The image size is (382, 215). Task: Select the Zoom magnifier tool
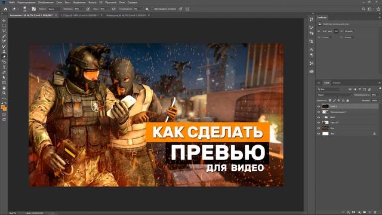pyautogui.click(x=4, y=93)
